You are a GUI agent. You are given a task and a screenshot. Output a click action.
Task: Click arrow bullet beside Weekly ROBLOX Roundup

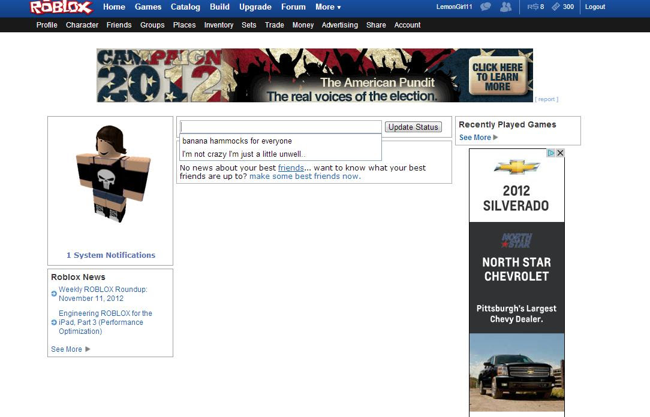[54, 294]
